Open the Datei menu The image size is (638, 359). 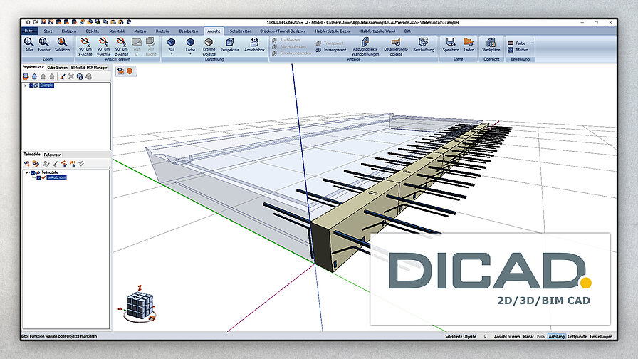29,31
